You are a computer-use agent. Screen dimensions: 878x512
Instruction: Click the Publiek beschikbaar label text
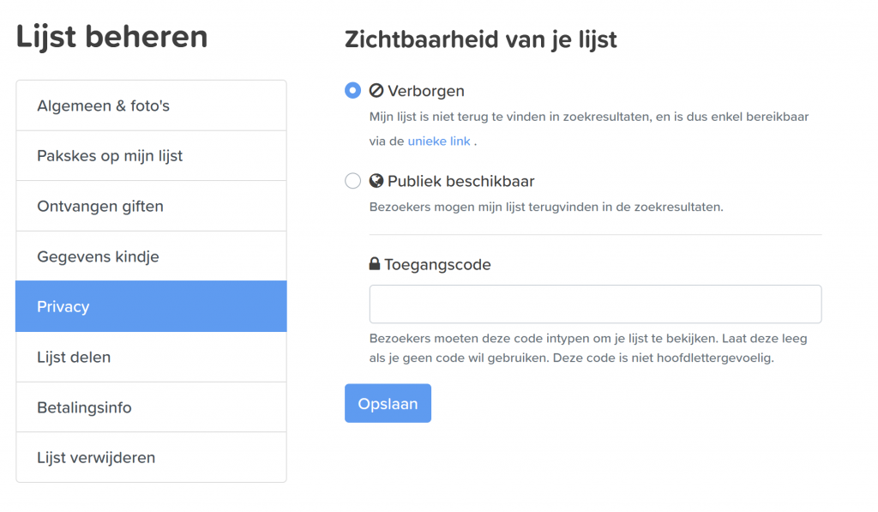460,181
